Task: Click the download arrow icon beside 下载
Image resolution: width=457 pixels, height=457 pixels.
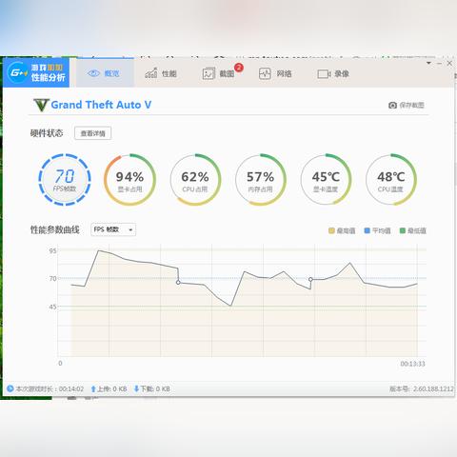Action: coord(136,388)
